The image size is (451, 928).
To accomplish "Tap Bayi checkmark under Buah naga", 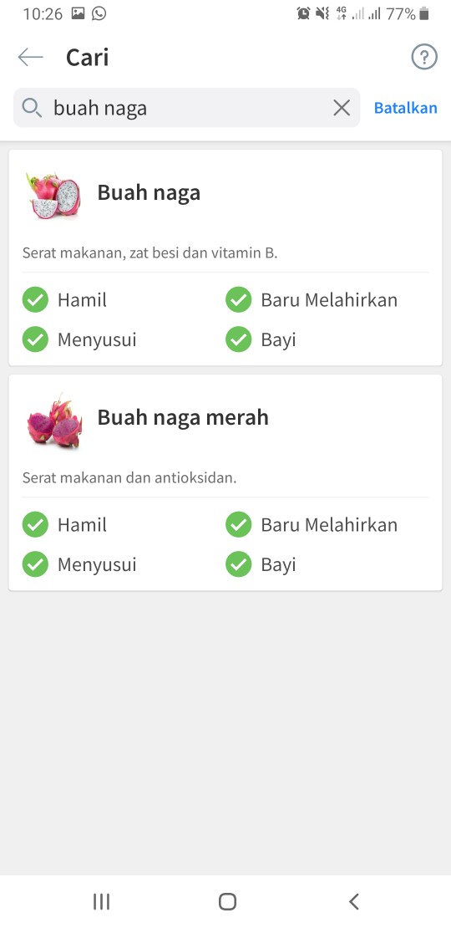I will 239,339.
